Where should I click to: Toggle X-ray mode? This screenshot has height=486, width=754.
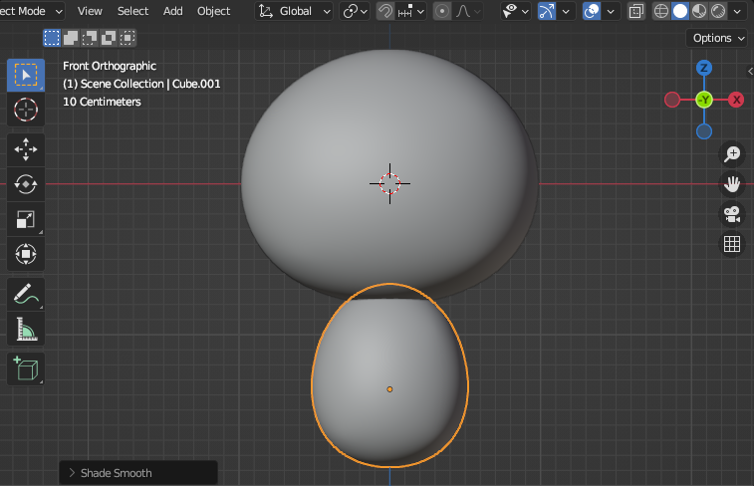pyautogui.click(x=636, y=11)
